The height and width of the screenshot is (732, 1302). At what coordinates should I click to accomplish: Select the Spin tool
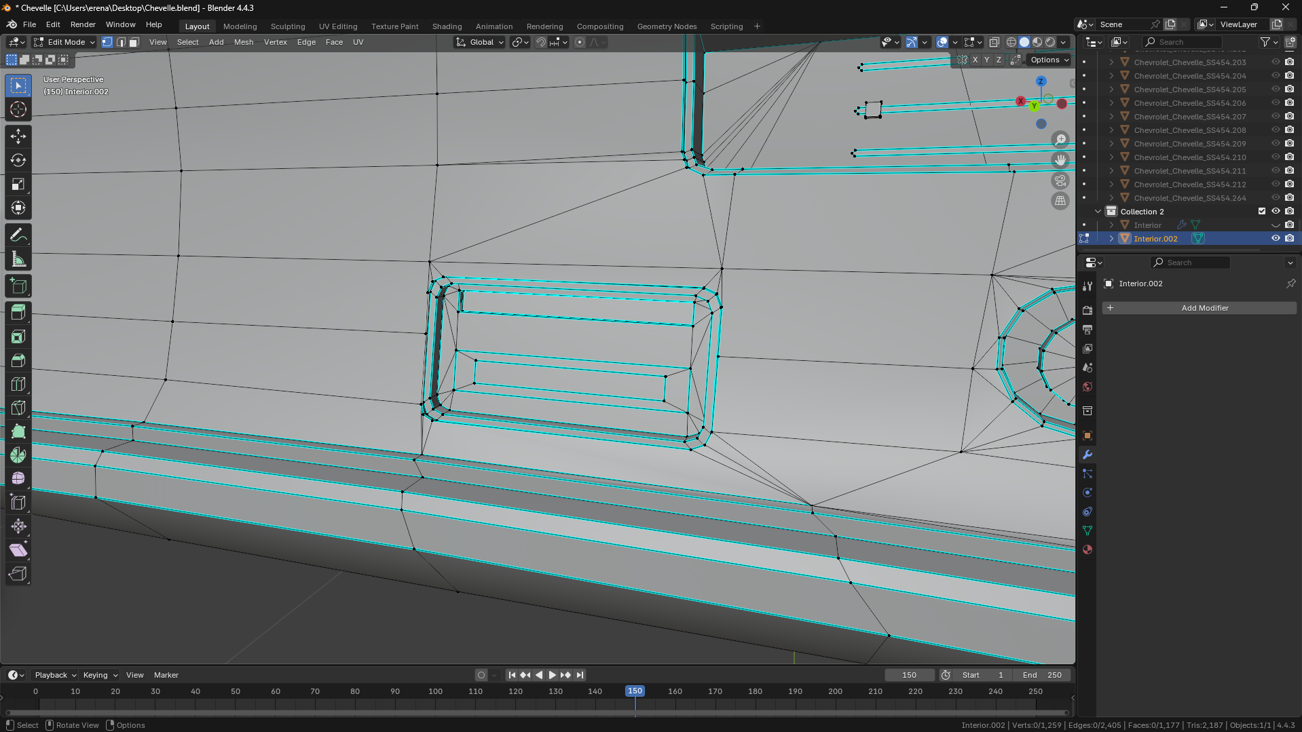click(x=18, y=455)
